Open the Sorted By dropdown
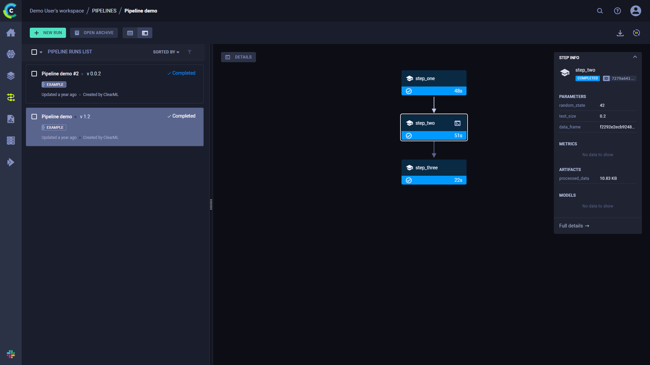Image resolution: width=650 pixels, height=365 pixels. tap(166, 52)
